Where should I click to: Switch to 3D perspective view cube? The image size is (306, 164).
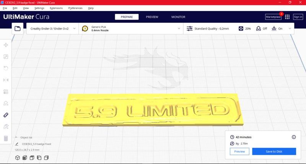coord(18,158)
